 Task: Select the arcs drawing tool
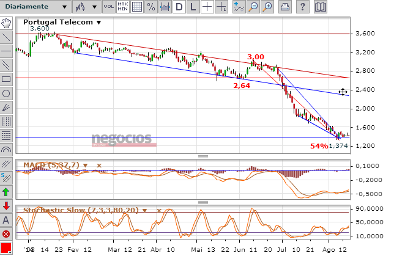pyautogui.click(x=6, y=150)
